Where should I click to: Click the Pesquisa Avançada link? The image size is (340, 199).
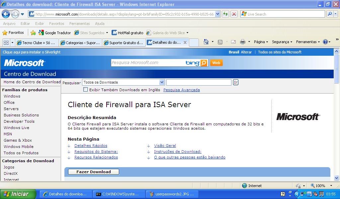(181, 90)
